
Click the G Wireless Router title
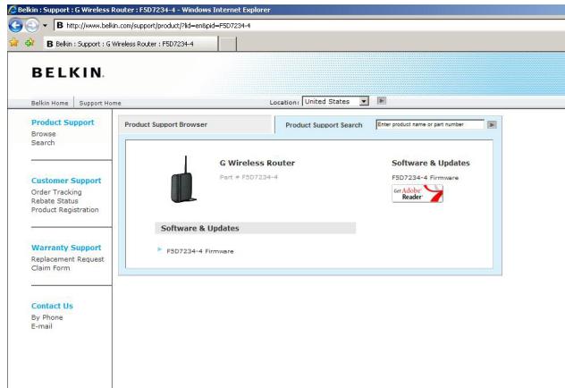pos(257,163)
